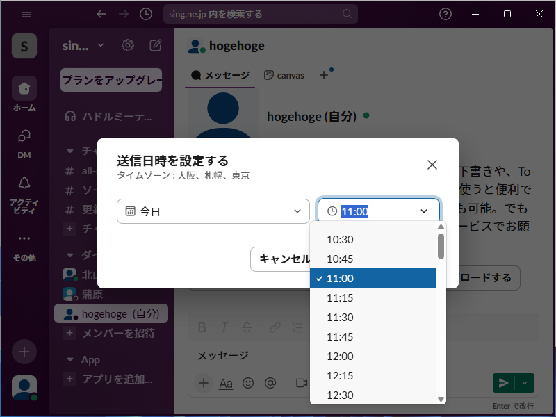Viewport: 556px width, 417px height.
Task: Switch to the canvas tab
Action: tap(284, 75)
